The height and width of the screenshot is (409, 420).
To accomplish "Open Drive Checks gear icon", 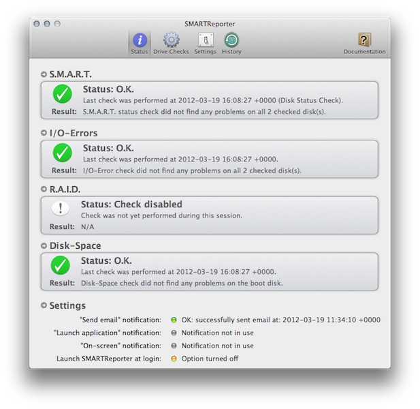I will pyautogui.click(x=171, y=44).
